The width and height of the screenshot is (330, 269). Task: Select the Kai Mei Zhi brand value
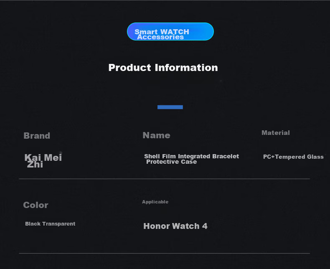[x=43, y=160]
